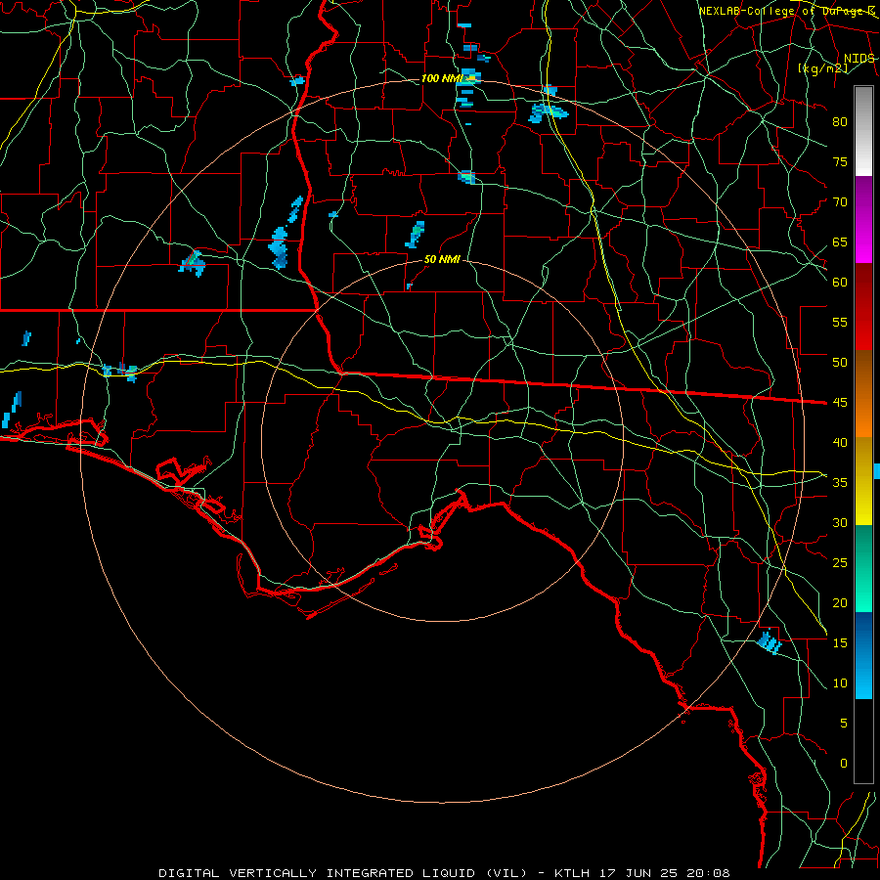
Task: Select the purple-magenta segment of the color scale
Action: tap(863, 219)
